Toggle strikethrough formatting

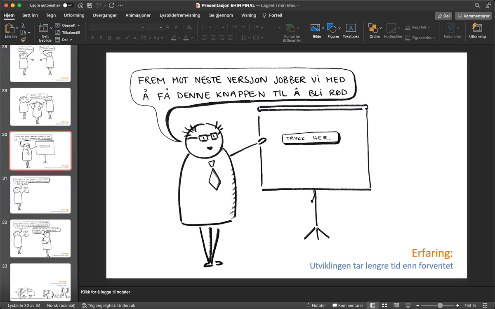pos(118,38)
